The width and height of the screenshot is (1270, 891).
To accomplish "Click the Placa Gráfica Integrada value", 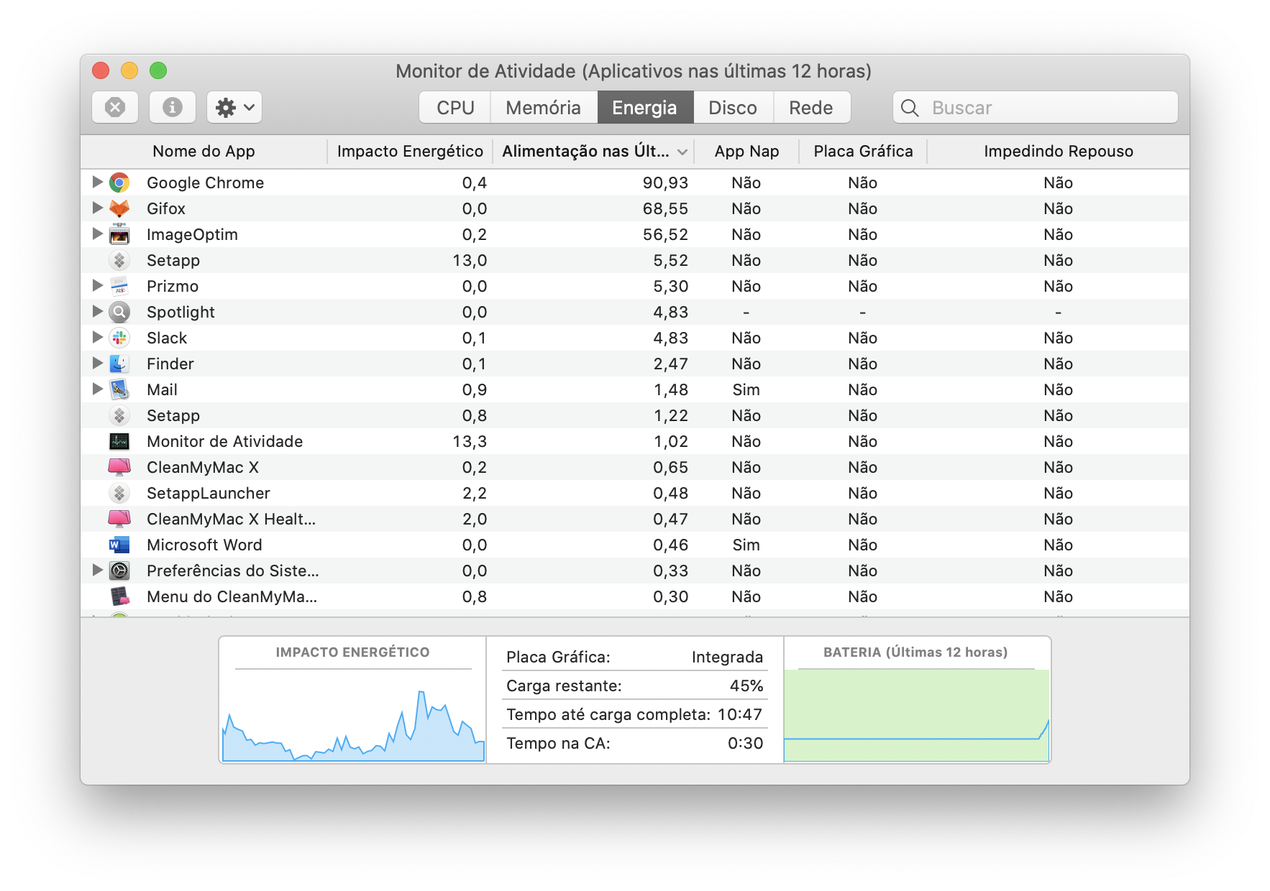I will (x=727, y=657).
